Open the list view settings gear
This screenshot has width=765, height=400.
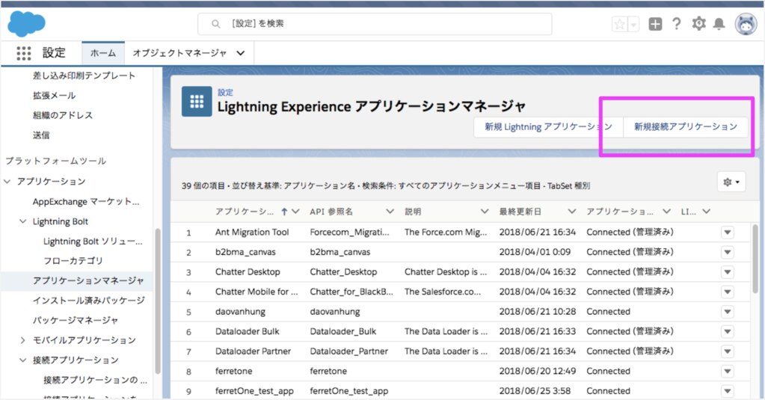(x=731, y=182)
